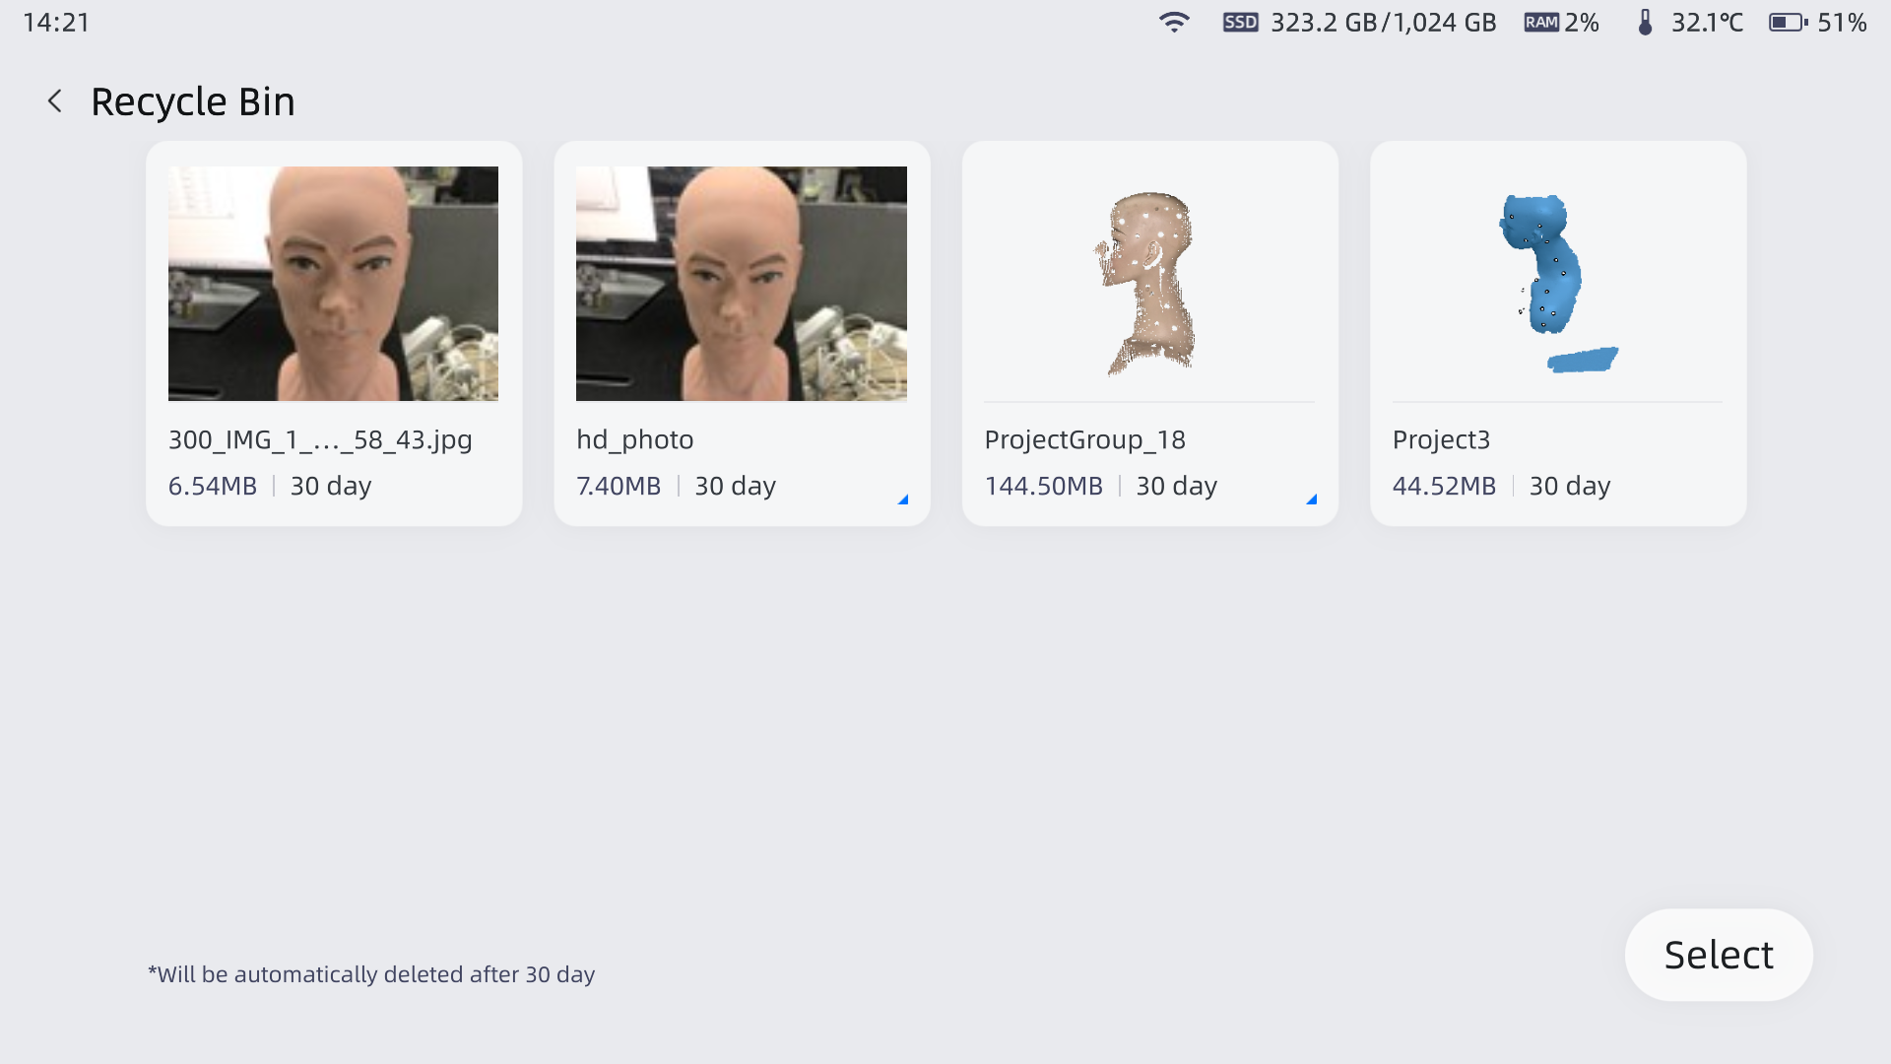Click the Recycle Bin title text
This screenshot has height=1064, width=1891.
[x=193, y=101]
